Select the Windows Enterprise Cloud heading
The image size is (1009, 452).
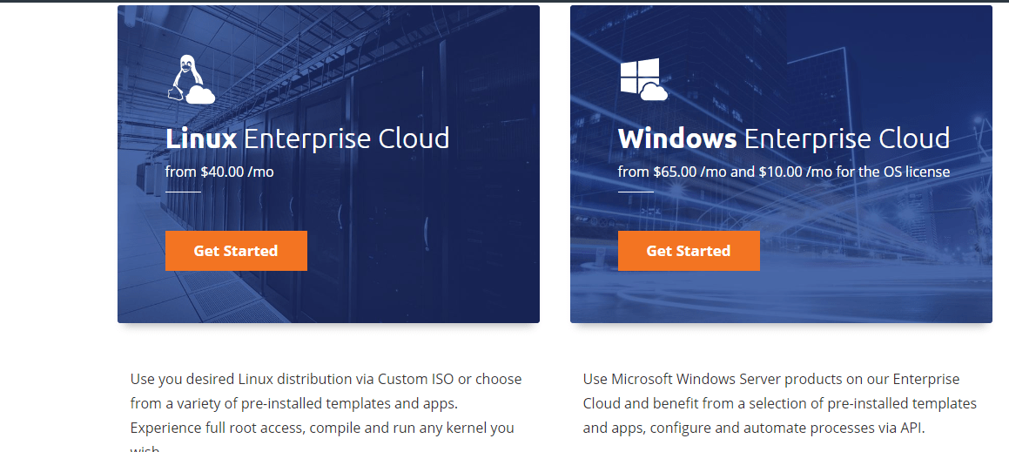pos(784,138)
